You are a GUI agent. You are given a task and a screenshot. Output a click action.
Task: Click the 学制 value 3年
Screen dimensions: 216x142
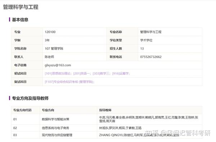tap(47, 40)
